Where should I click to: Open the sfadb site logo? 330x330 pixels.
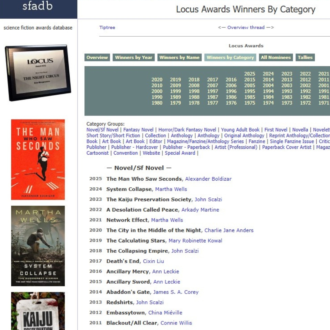click(38, 6)
